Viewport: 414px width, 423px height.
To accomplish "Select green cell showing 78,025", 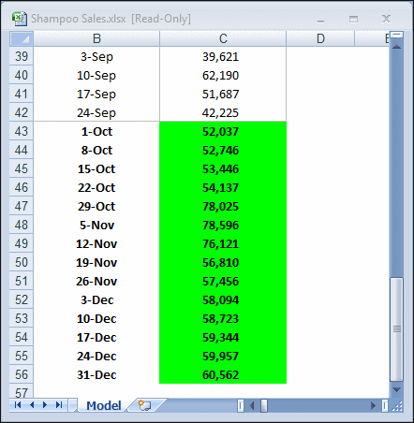I will 223,206.
